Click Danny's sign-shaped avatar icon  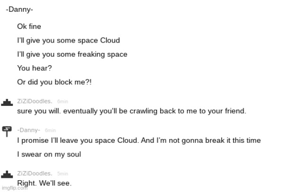click(7, 131)
